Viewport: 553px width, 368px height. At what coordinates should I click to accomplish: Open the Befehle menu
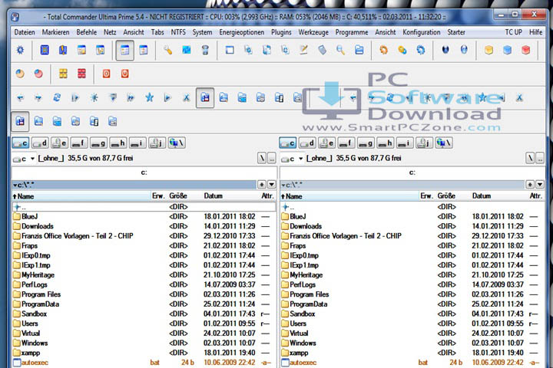(86, 32)
